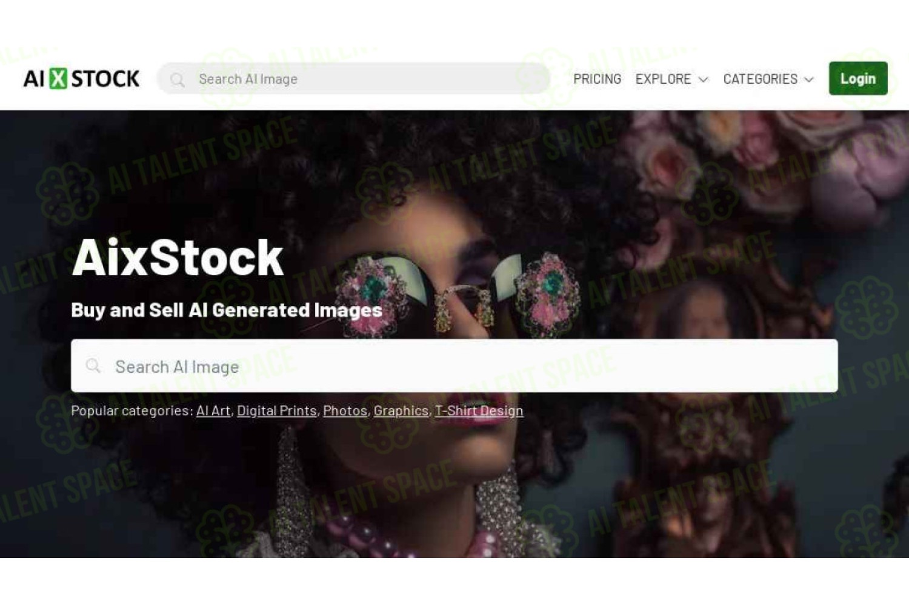Screen dimensions: 909x606
Task: Open the AI Art popular category
Action: pos(213,411)
